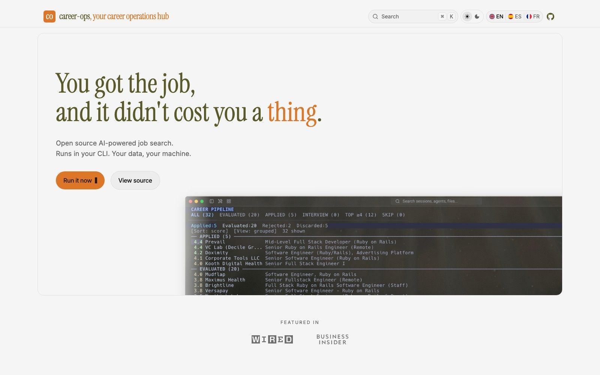Viewport: 600px width, 375px height.
Task: Click the orange 'co' logo icon
Action: pos(49,16)
